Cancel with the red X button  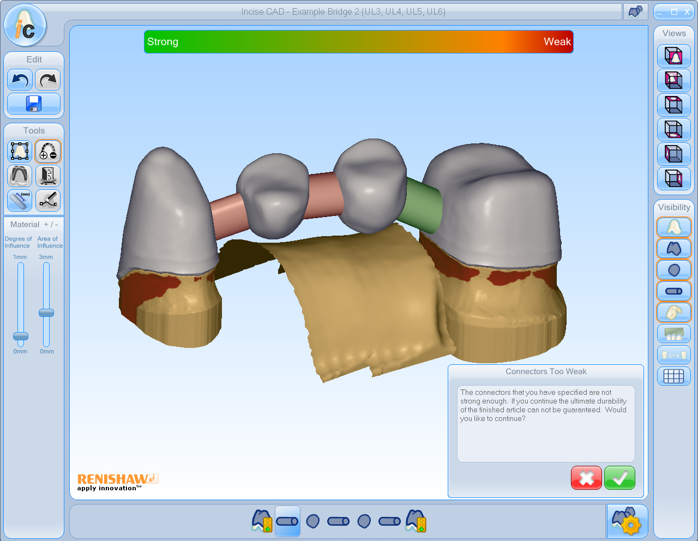click(586, 478)
